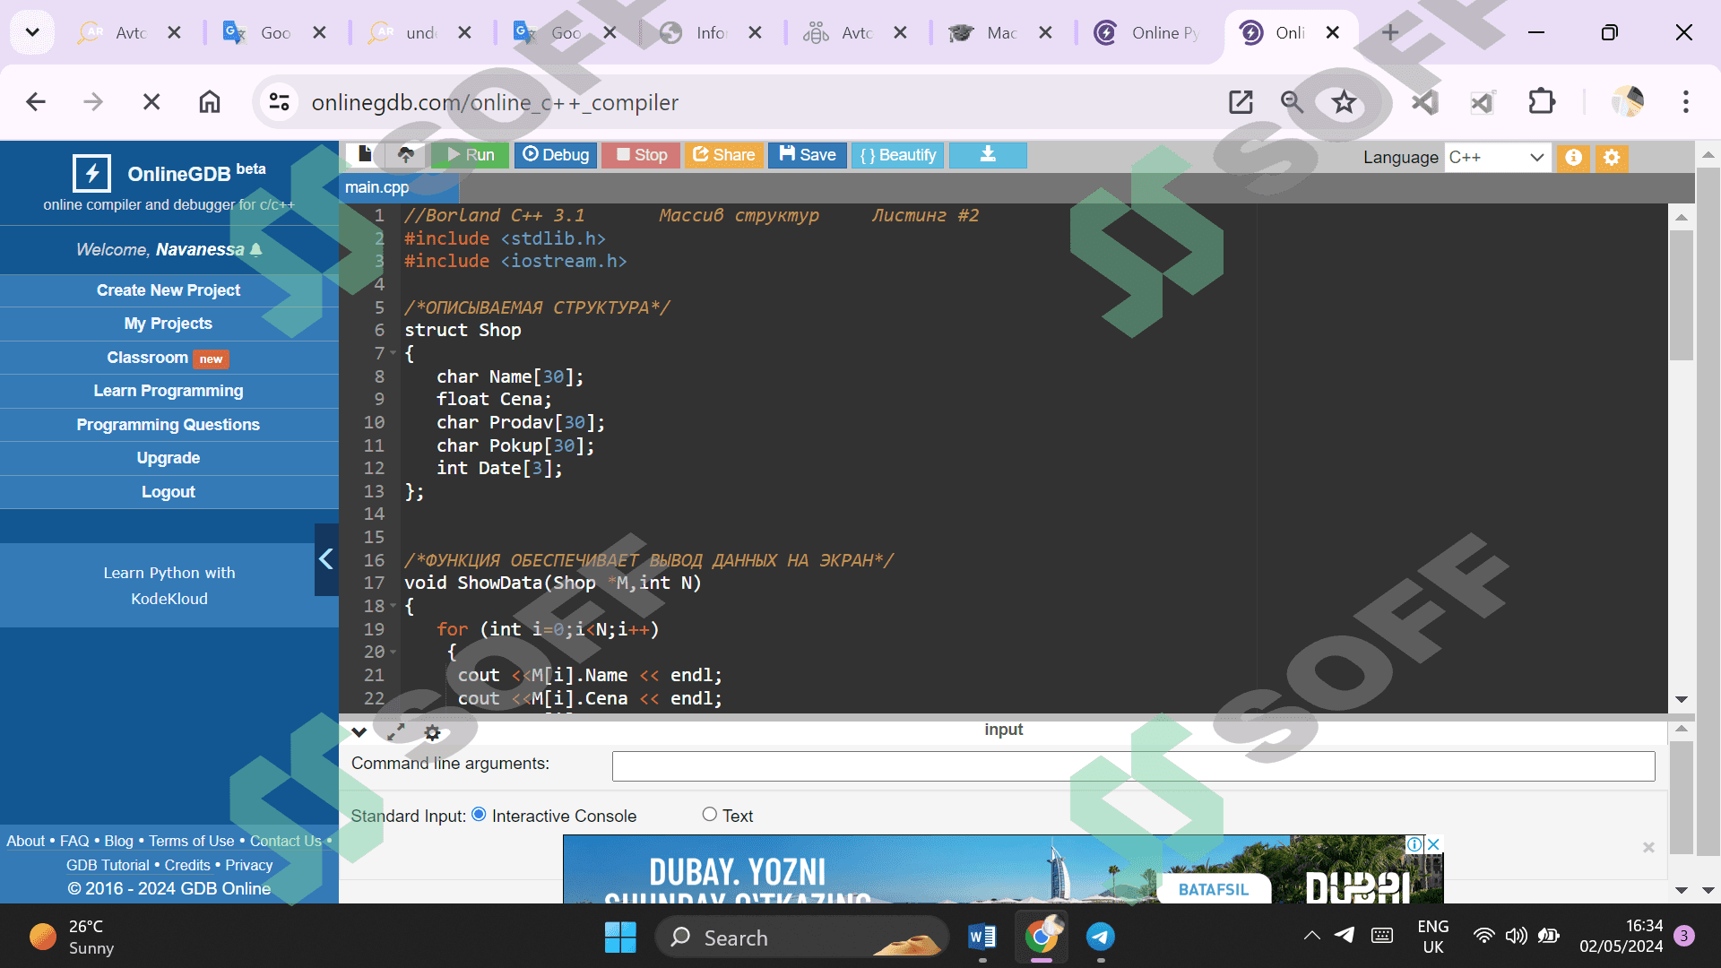This screenshot has height=968, width=1721.
Task: Open Create New Project
Action: point(169,290)
